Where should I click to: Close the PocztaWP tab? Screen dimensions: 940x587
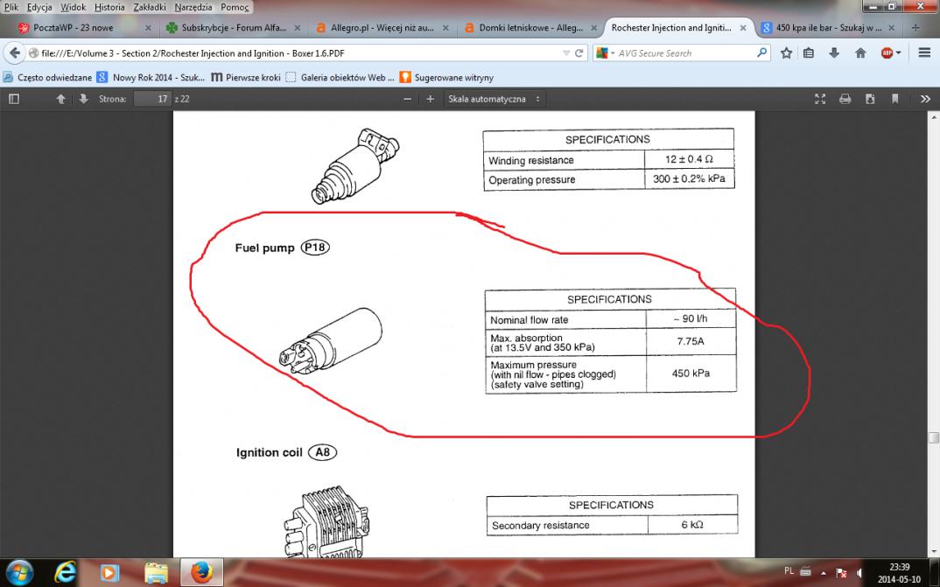(x=148, y=27)
